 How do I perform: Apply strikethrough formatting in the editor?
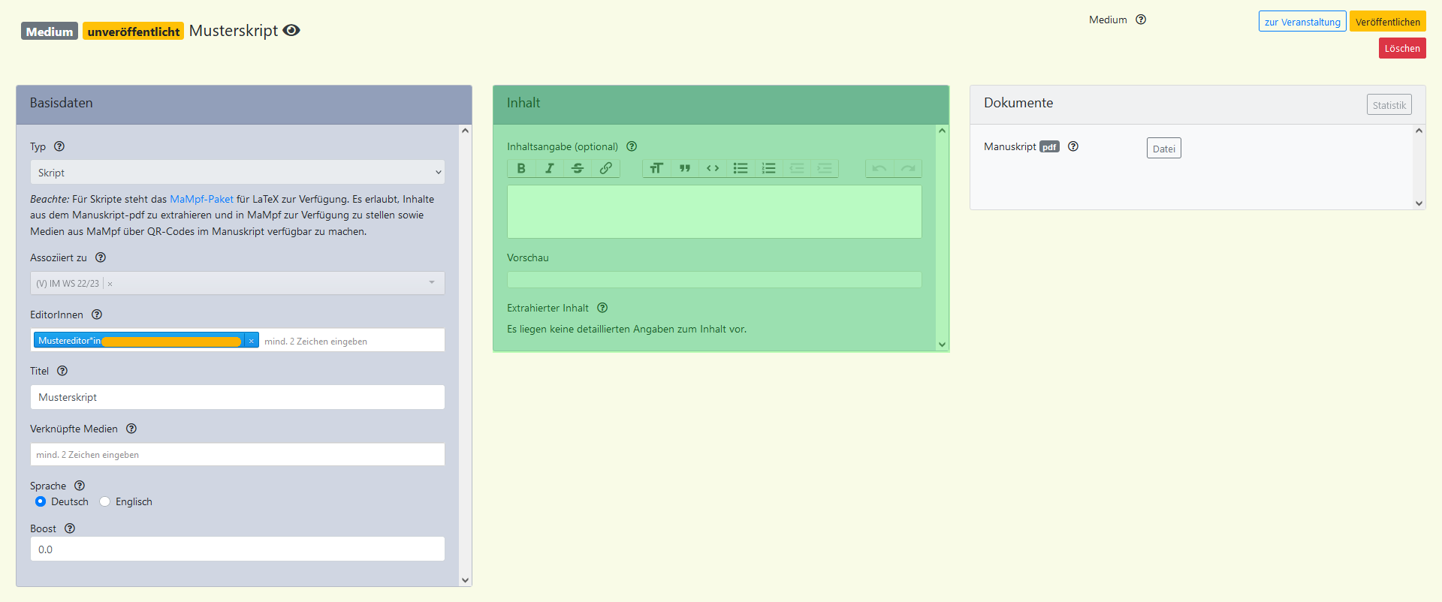[578, 168]
